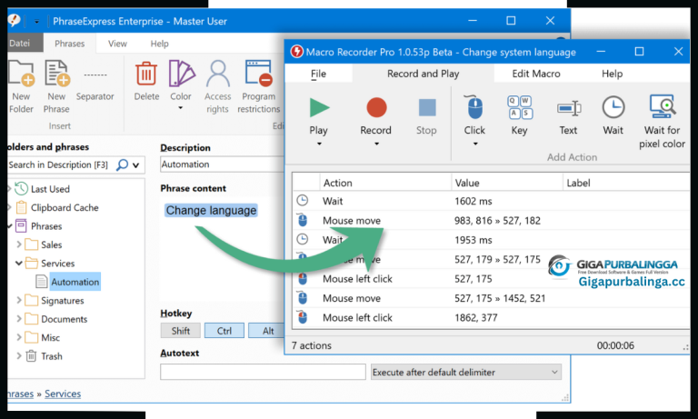Image resolution: width=698 pixels, height=419 pixels.
Task: Open the Access rights icon
Action: [x=217, y=74]
